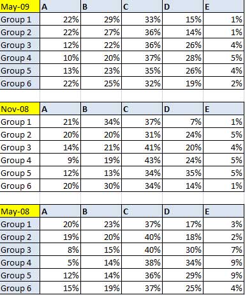The height and width of the screenshot is (295, 245).
Task: Select May-09 Group 4 column C cell 37%
Action: 142,58
